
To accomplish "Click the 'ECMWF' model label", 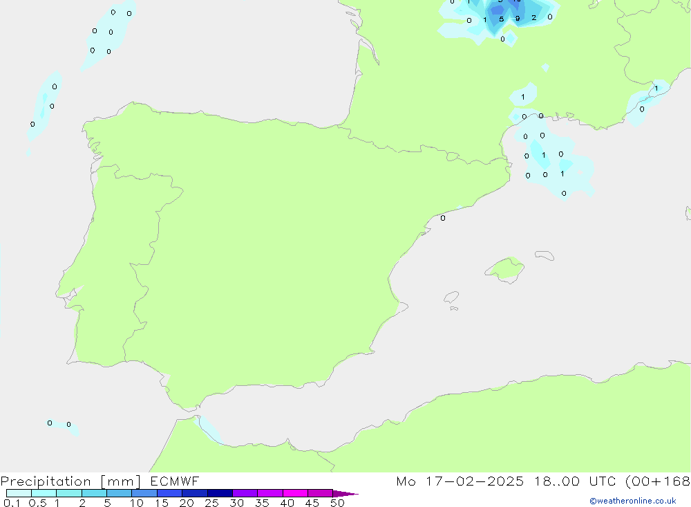I will click(x=175, y=481).
